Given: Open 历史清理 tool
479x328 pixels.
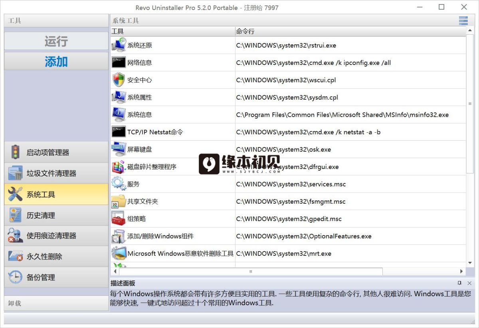Looking at the screenshot, I should point(56,215).
